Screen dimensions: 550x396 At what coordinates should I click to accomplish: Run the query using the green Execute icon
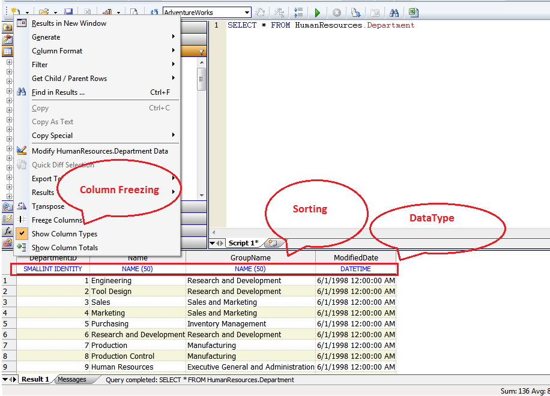point(318,12)
